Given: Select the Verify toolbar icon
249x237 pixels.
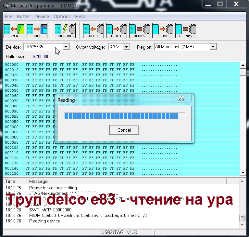Looking at the screenshot, I should click(140, 30).
